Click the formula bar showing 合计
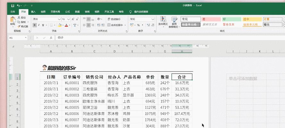Viewport: 285px width, 128px height. (x=170, y=38)
